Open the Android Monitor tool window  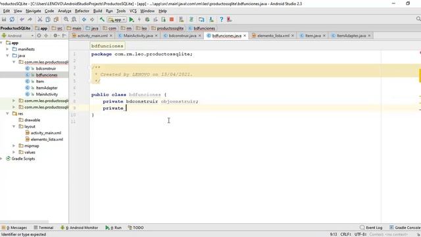click(80, 228)
